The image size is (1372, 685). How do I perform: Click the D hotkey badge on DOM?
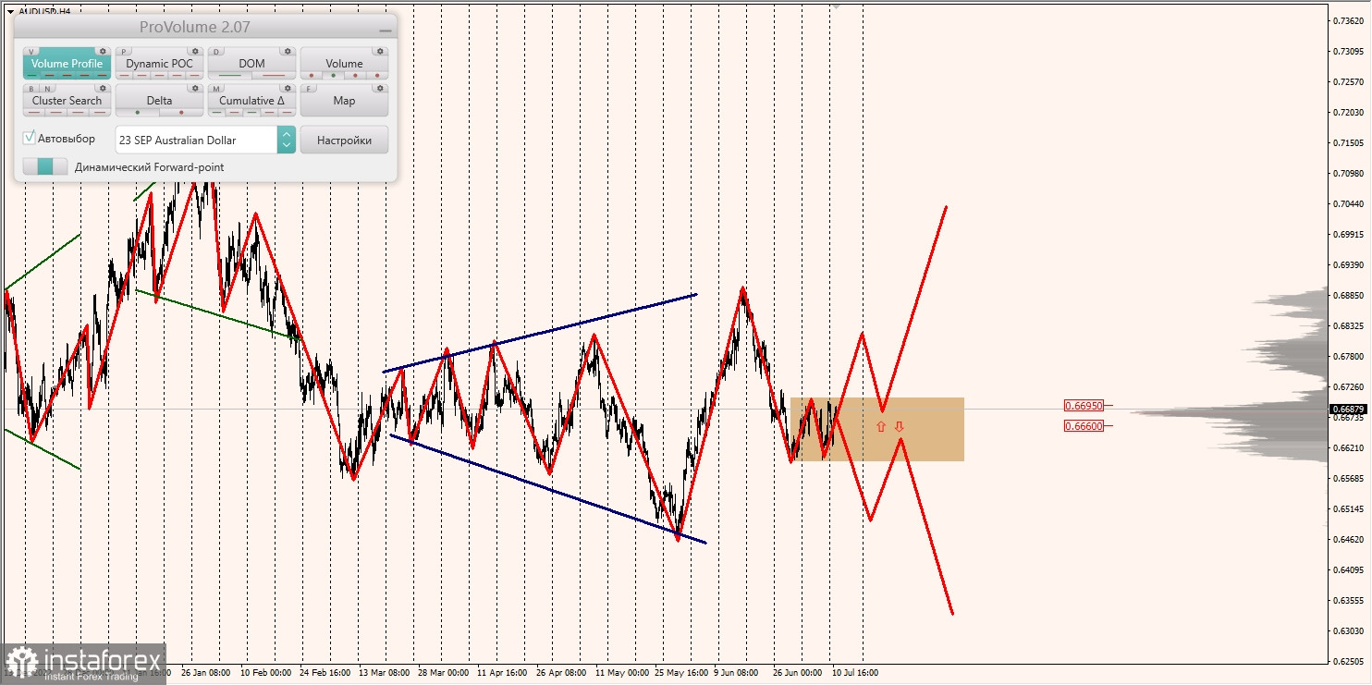[x=216, y=52]
